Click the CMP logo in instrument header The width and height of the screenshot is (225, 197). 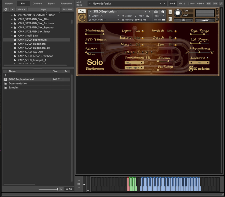[82, 18]
